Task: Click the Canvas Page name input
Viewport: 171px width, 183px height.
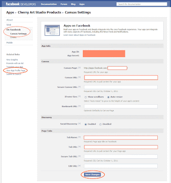Action: 117,68
